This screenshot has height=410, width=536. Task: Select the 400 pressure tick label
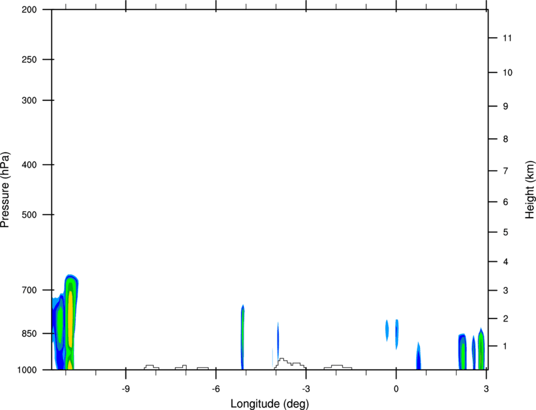click(29, 165)
